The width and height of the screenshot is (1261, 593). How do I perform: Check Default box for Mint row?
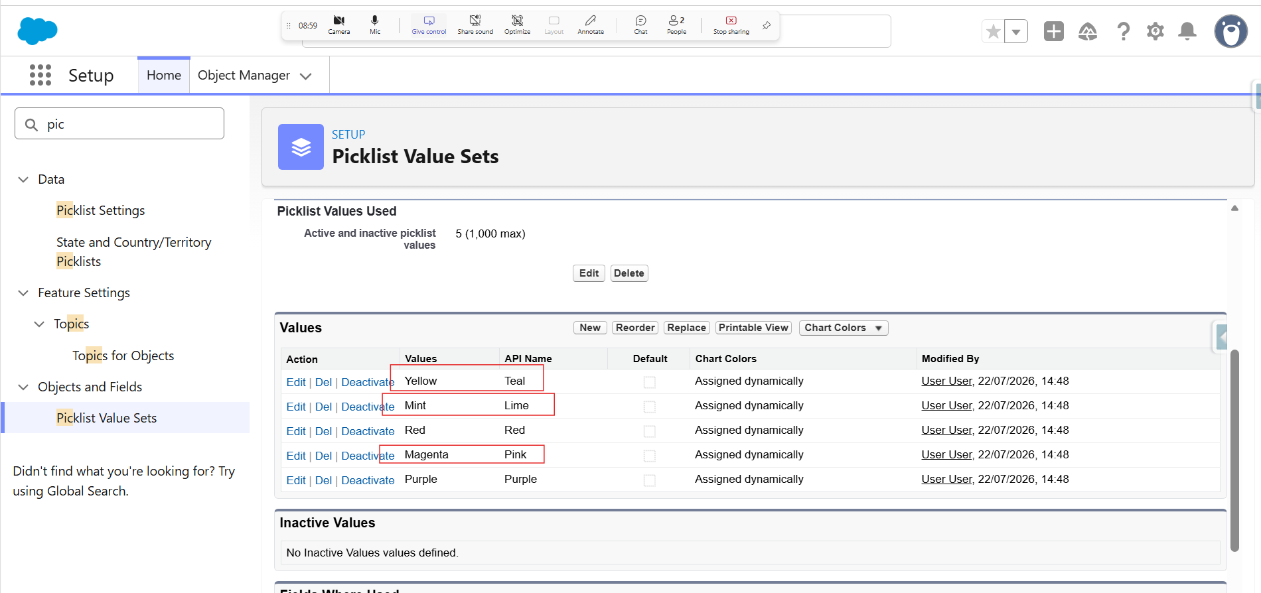(x=650, y=407)
